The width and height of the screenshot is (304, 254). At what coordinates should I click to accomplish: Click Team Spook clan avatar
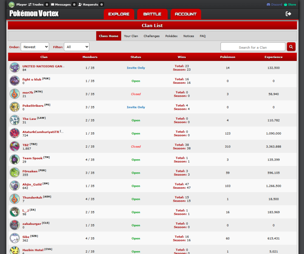coord(15,159)
